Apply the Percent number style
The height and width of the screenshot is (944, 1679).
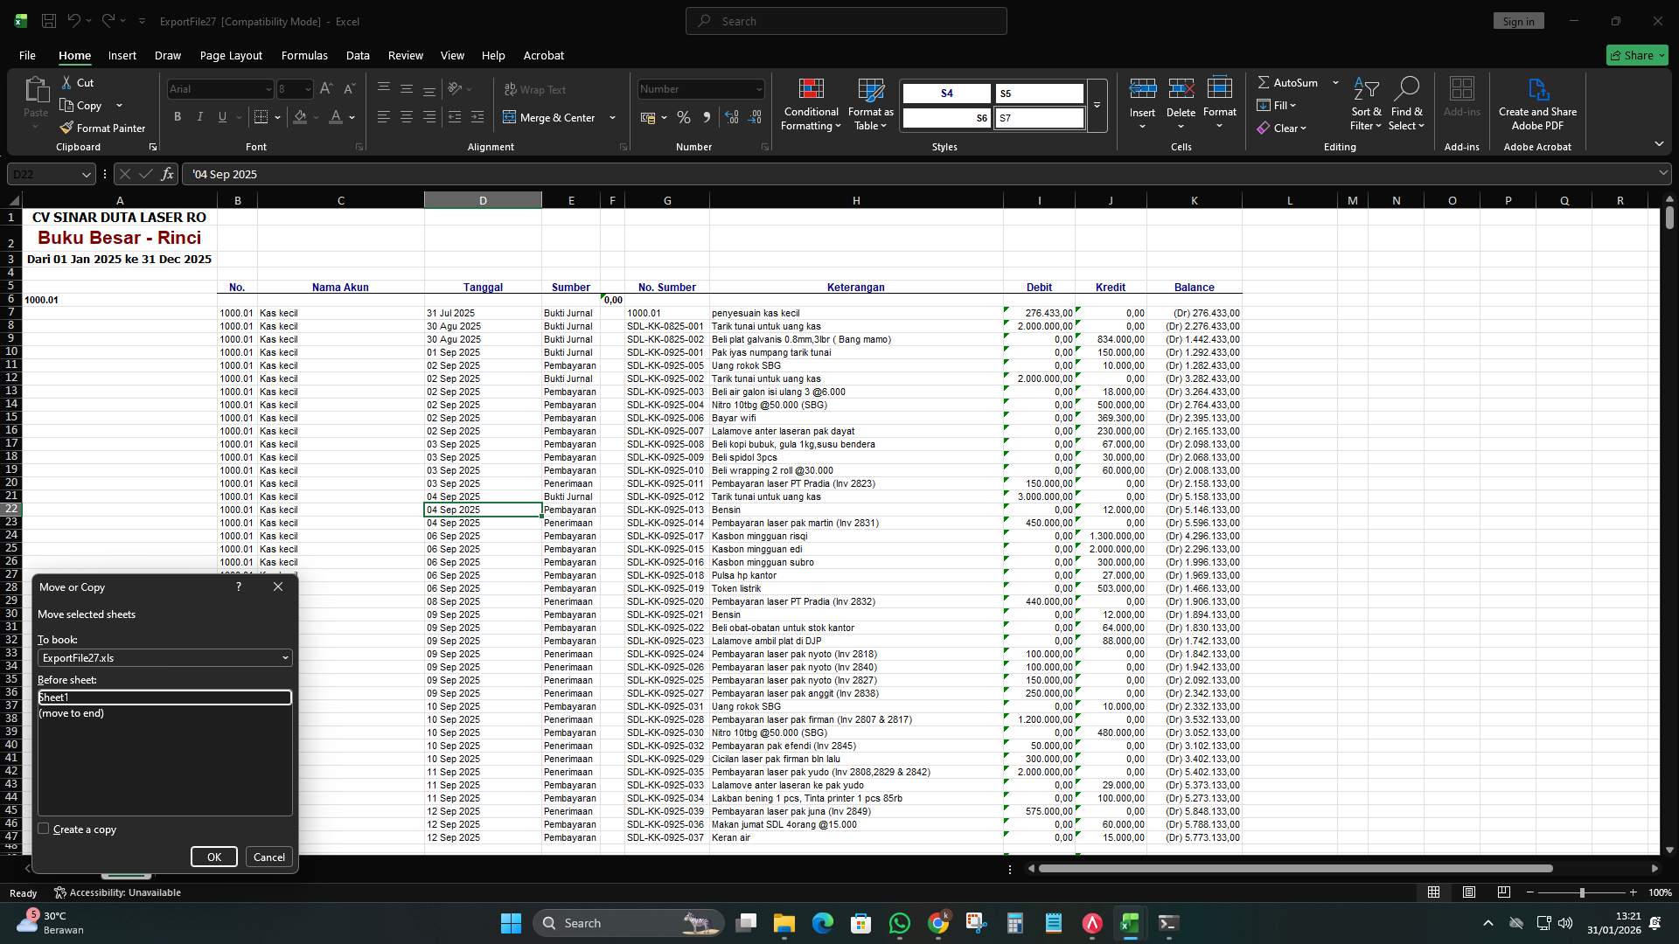(x=684, y=117)
